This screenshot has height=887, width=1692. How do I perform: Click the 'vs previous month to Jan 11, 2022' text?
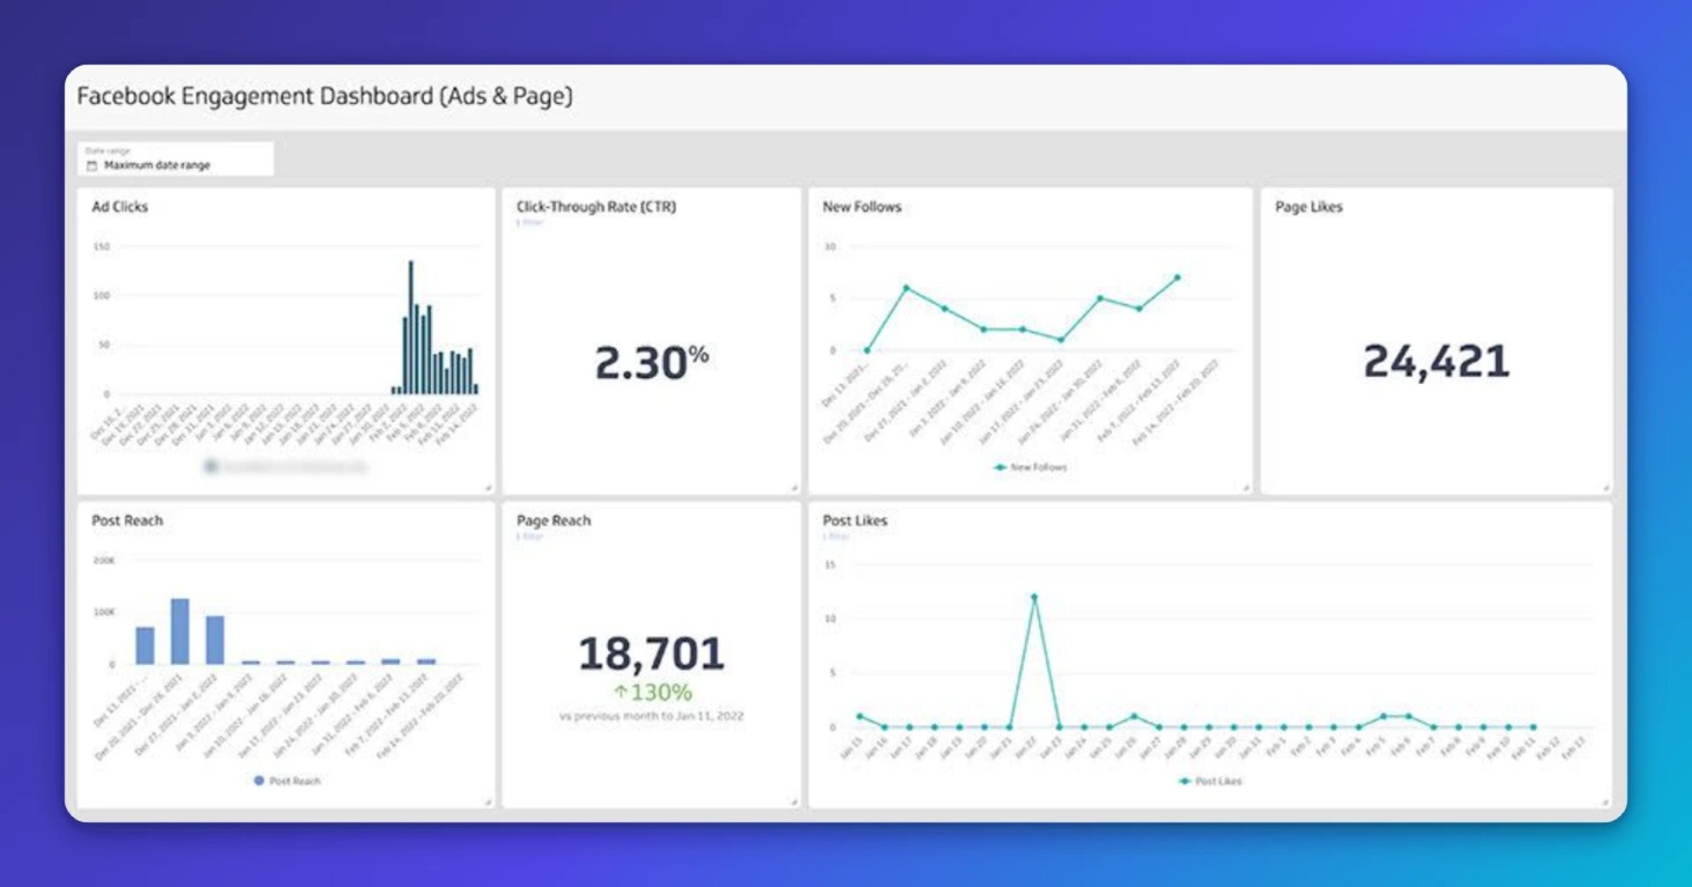pos(651,716)
